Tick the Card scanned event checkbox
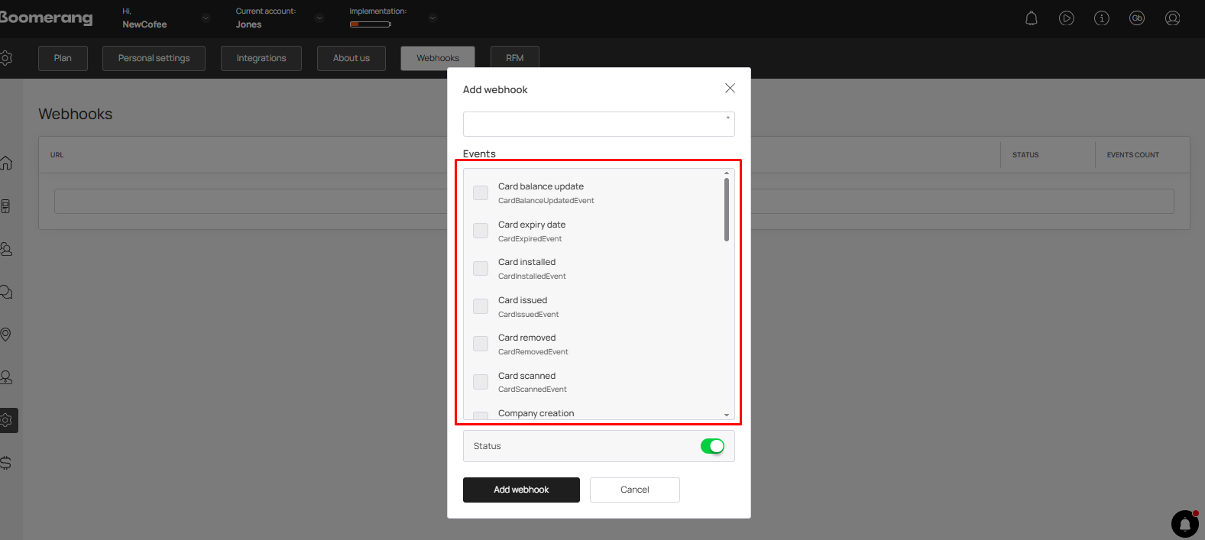1205x540 pixels. [x=481, y=382]
